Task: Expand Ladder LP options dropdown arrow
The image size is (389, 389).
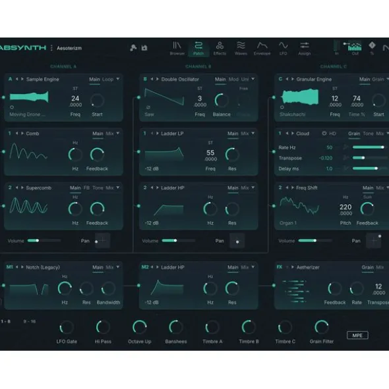Action: click(x=253, y=134)
